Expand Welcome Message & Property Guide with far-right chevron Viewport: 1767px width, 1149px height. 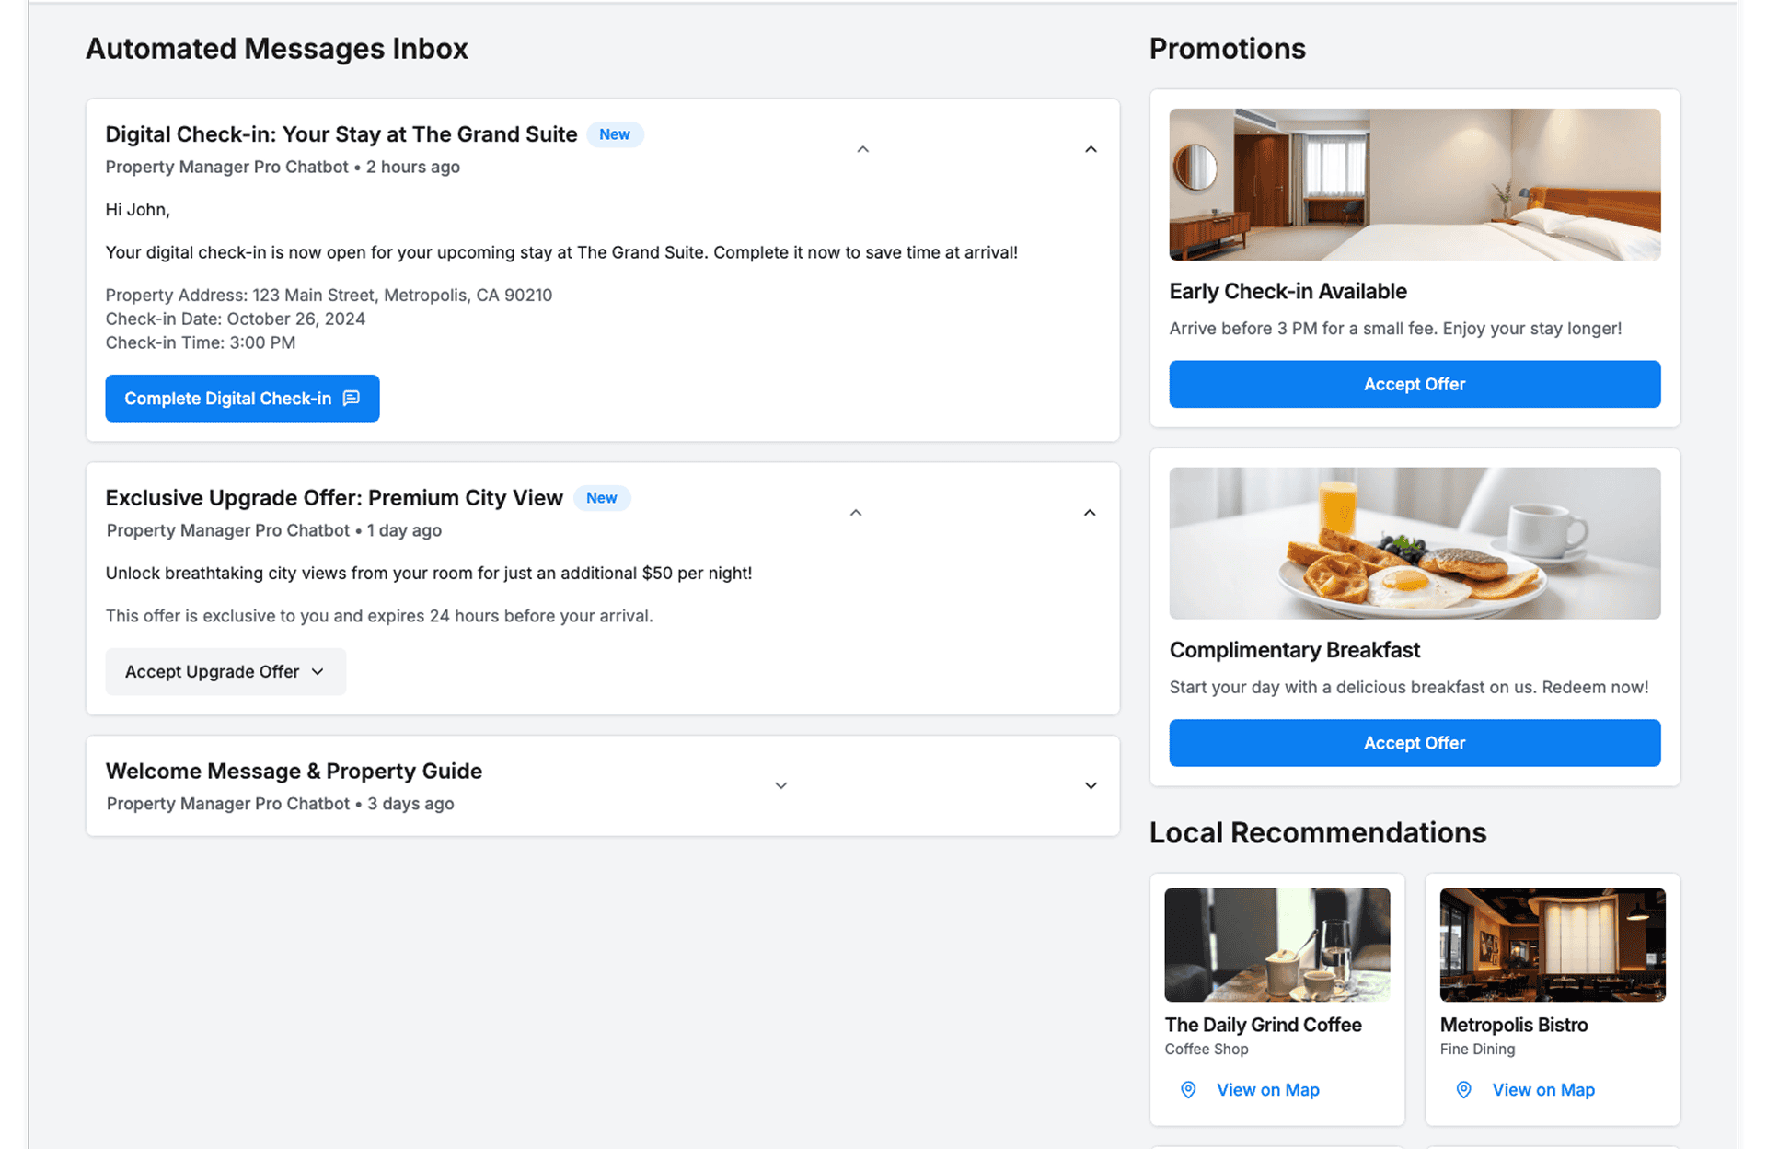[x=1091, y=785]
